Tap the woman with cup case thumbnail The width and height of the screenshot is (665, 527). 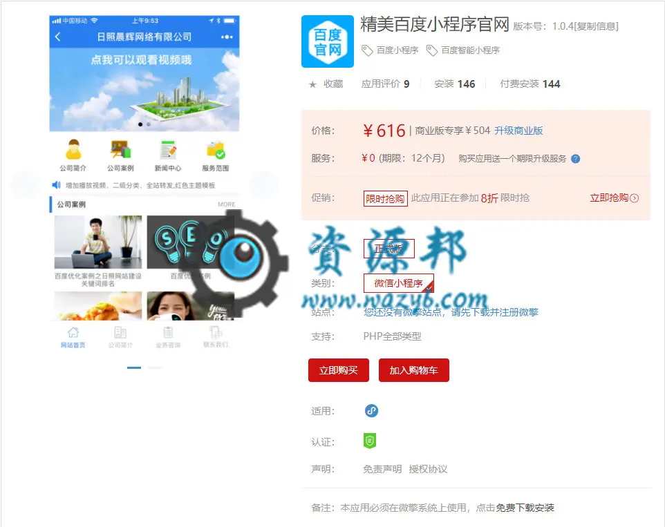(190, 306)
